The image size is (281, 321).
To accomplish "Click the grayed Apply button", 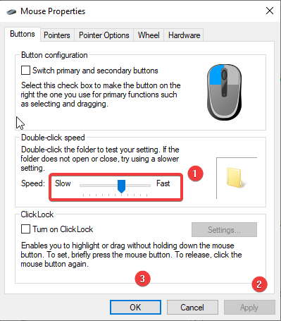I will pos(249,308).
